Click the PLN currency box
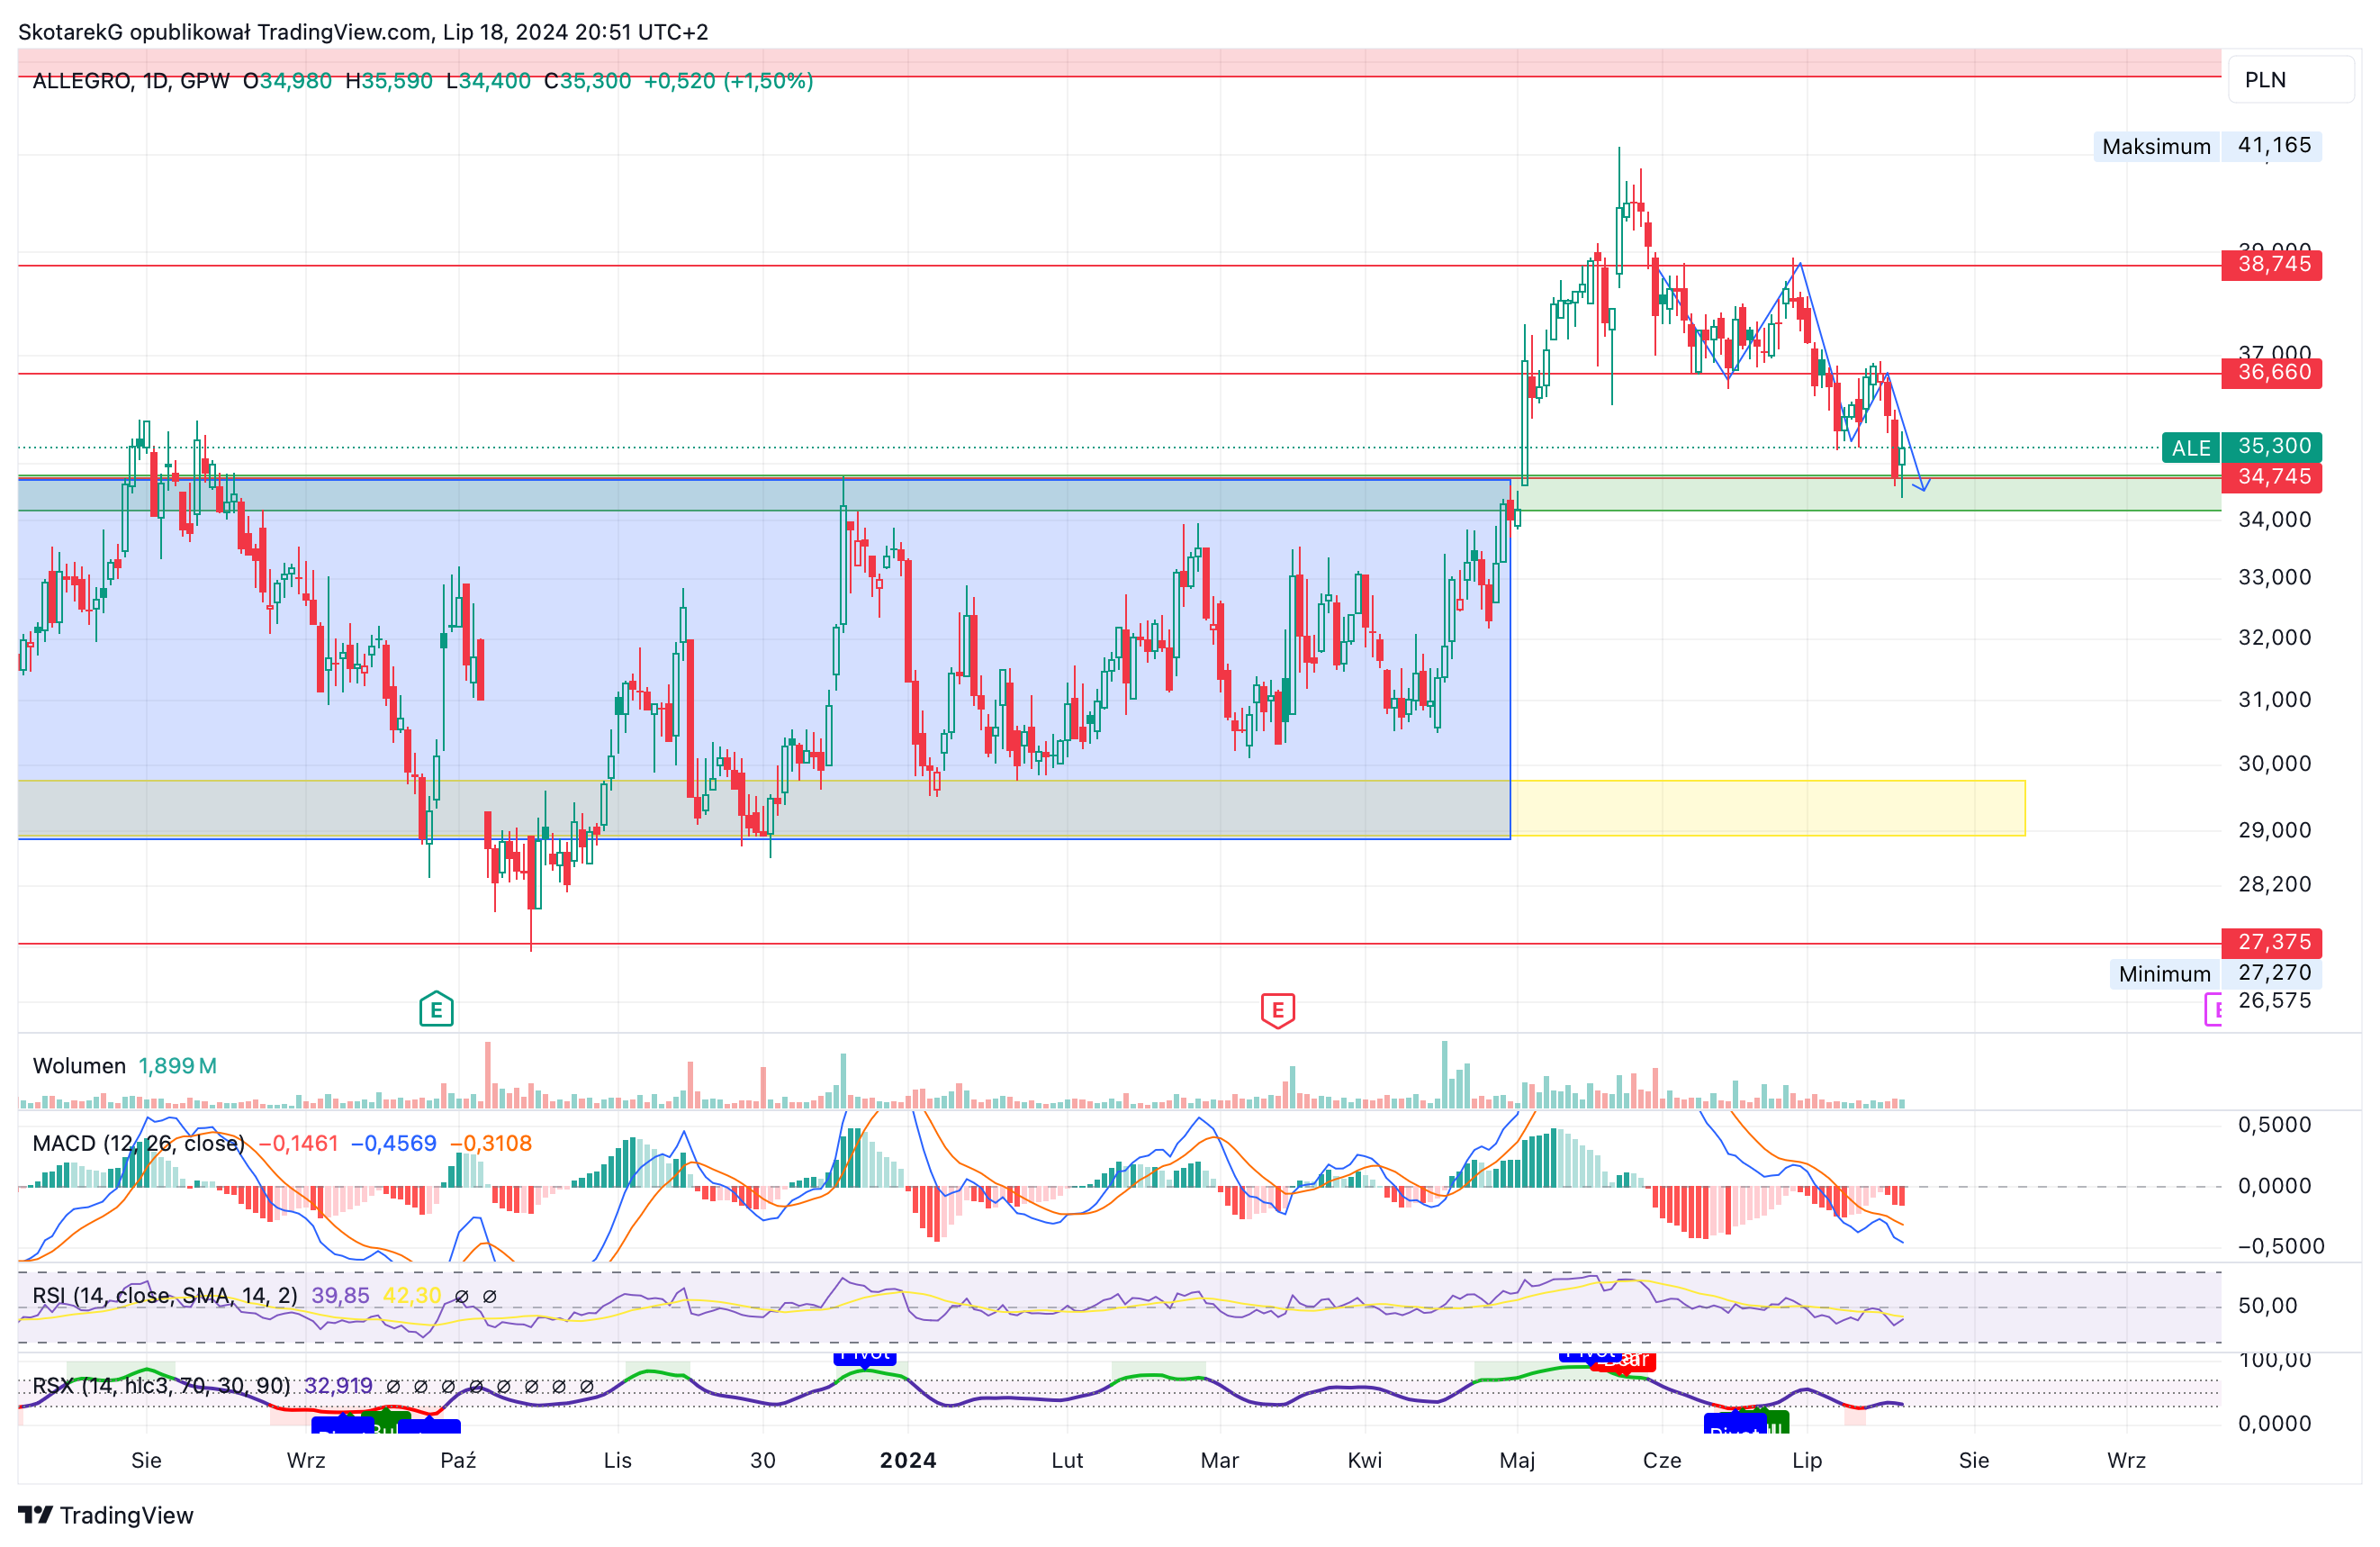2380x1547 pixels. [x=2290, y=80]
